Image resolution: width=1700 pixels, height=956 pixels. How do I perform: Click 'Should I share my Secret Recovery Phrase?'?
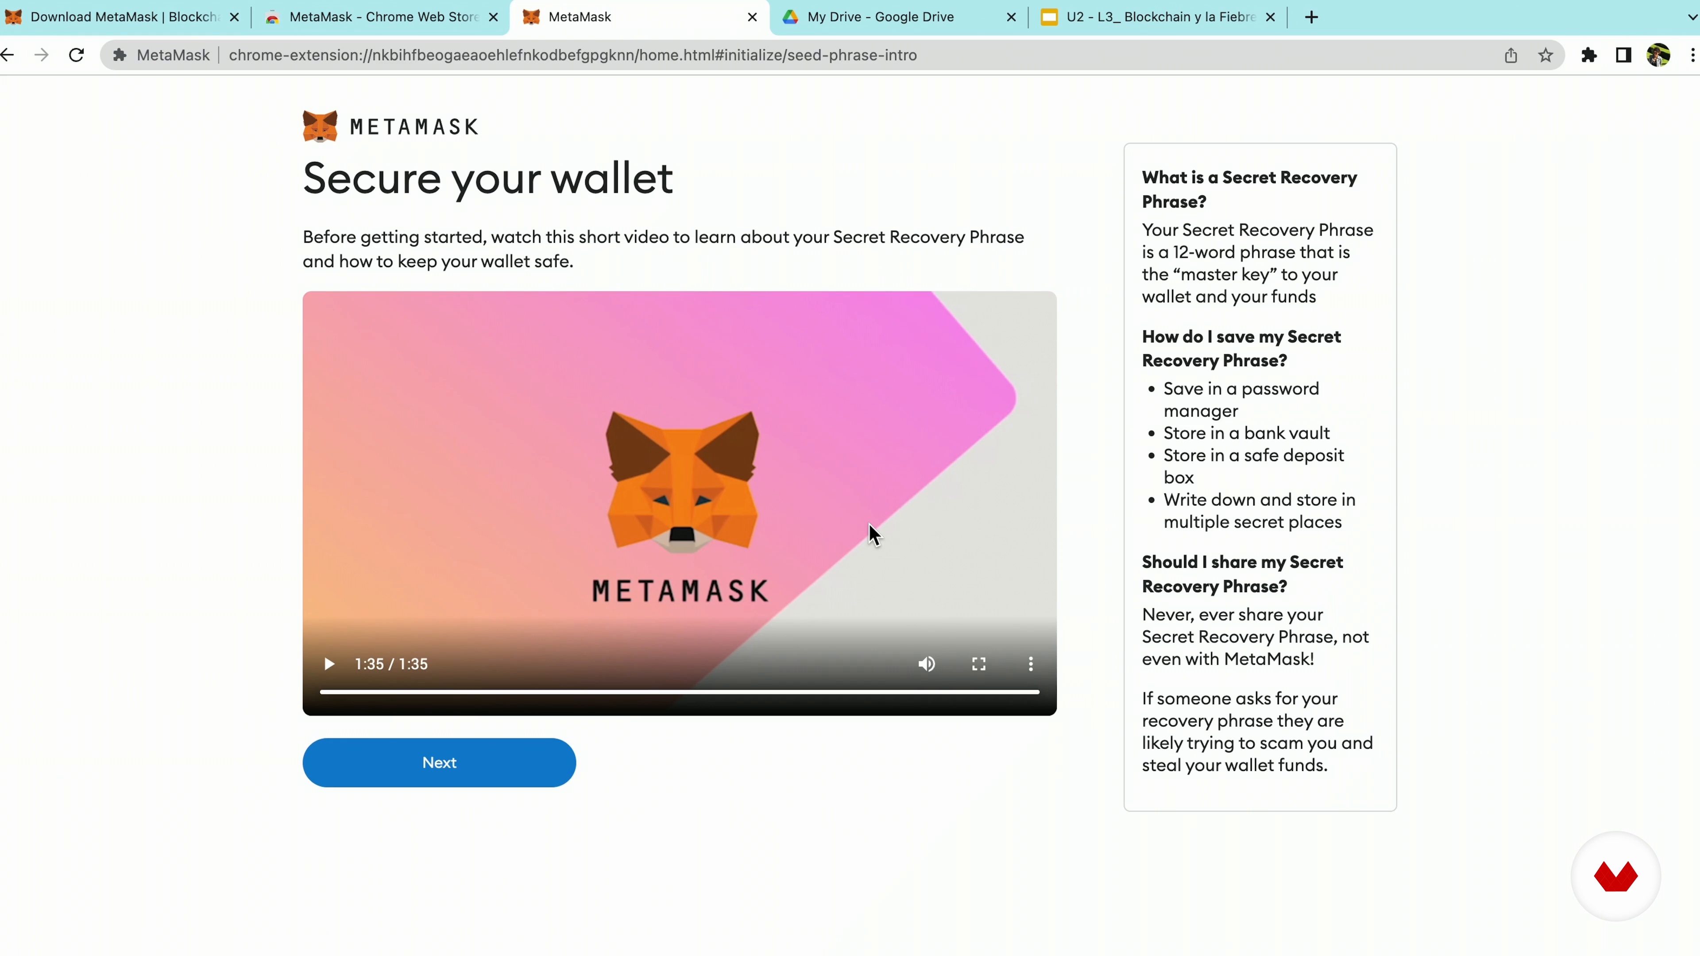pyautogui.click(x=1243, y=574)
